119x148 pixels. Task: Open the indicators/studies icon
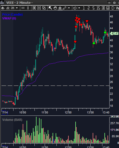tap(8, 8)
